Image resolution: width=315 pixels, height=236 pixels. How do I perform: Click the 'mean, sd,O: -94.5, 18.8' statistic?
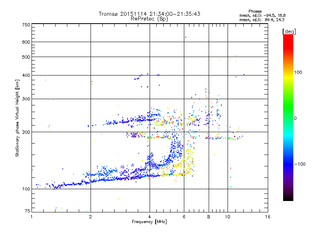pos(262,15)
